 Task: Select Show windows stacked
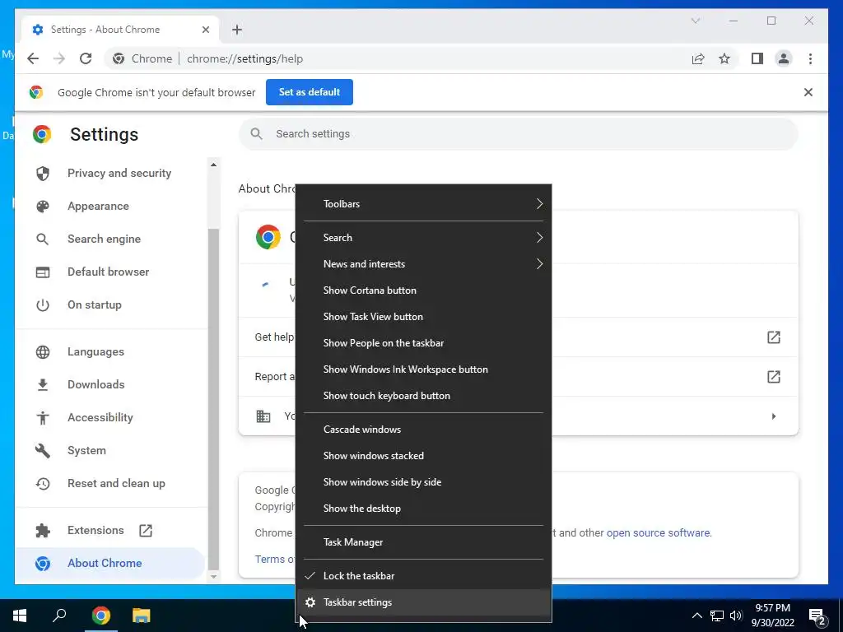pos(424,456)
